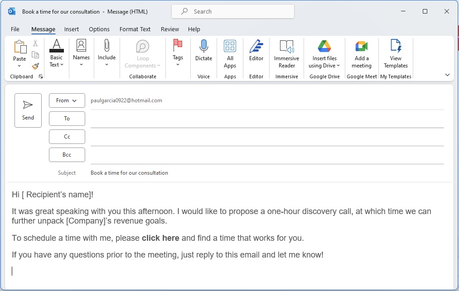
Task: Open the Format Text tab
Action: tap(135, 29)
